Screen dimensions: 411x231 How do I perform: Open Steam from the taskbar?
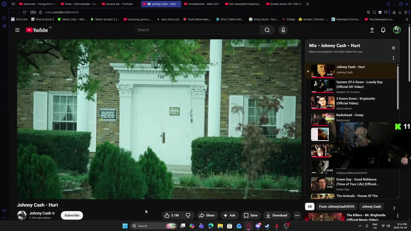(x=267, y=226)
